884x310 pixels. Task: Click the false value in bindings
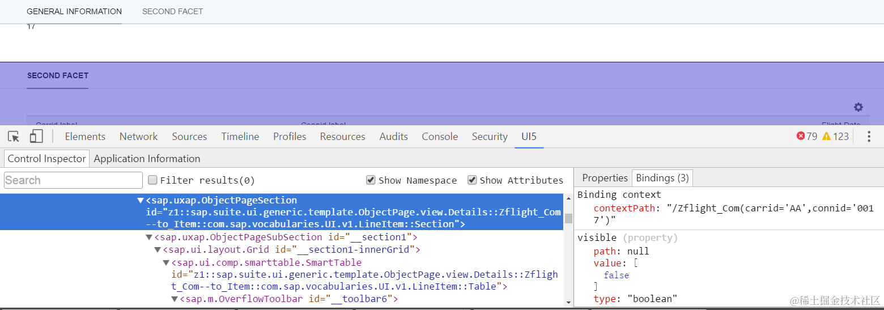point(616,275)
